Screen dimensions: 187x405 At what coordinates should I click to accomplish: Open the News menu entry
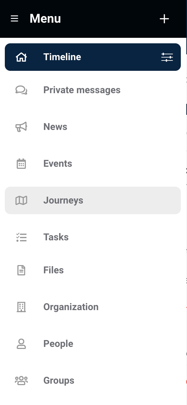pos(93,127)
